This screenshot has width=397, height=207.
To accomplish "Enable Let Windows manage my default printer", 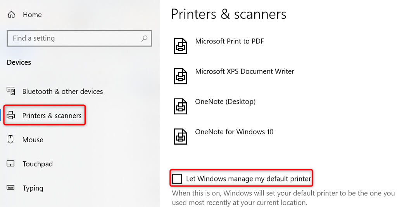I will coord(177,179).
